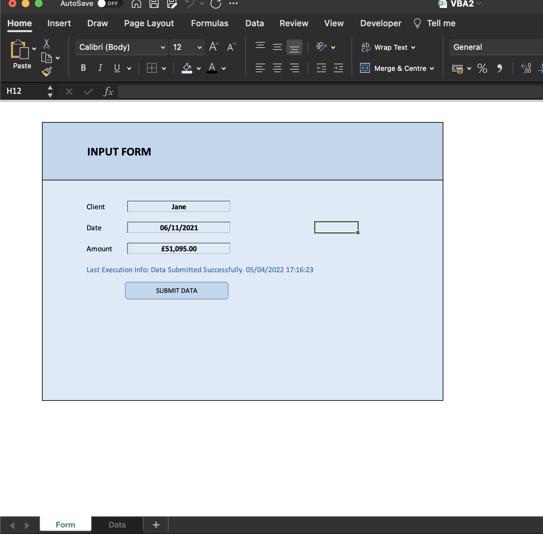Click the Increase Font Size icon
543x534 pixels.
pos(214,47)
